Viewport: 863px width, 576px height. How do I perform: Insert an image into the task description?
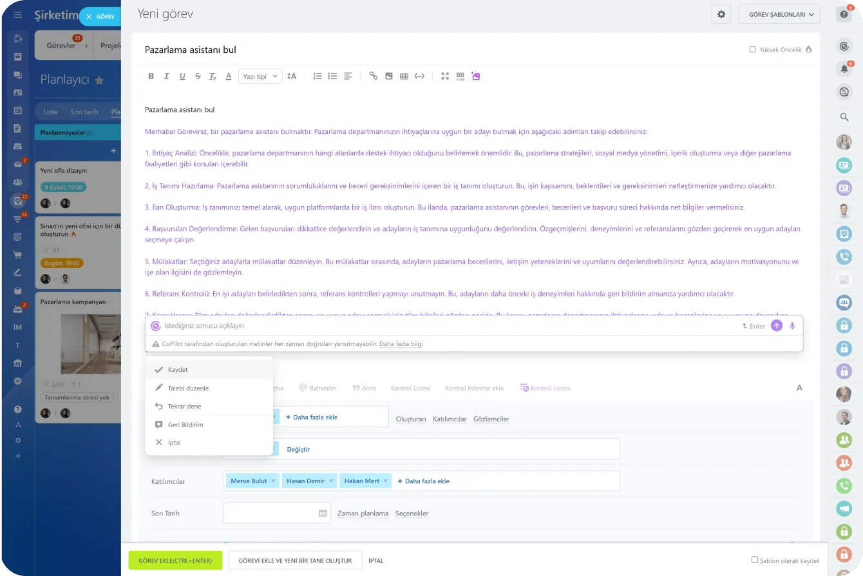388,75
